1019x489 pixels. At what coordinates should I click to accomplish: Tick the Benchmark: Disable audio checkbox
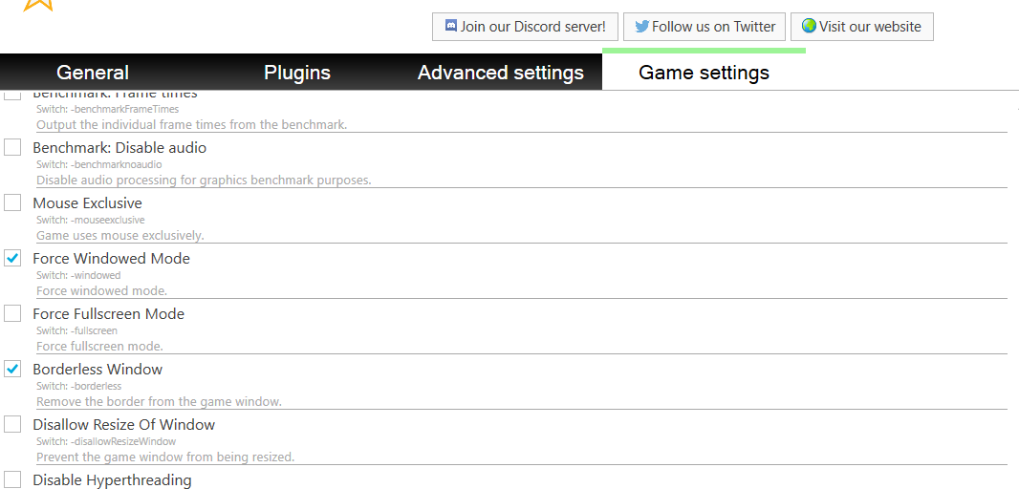[x=12, y=147]
